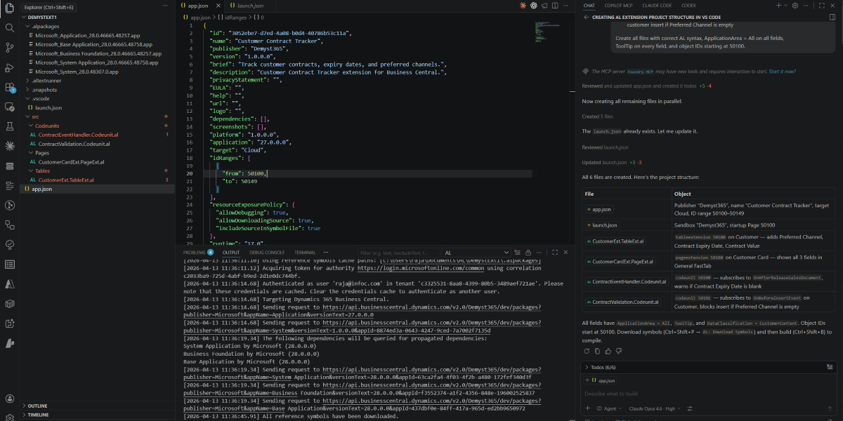843x421 pixels.
Task: Toggle maximize chat panel icon
Action: [x=822, y=6]
